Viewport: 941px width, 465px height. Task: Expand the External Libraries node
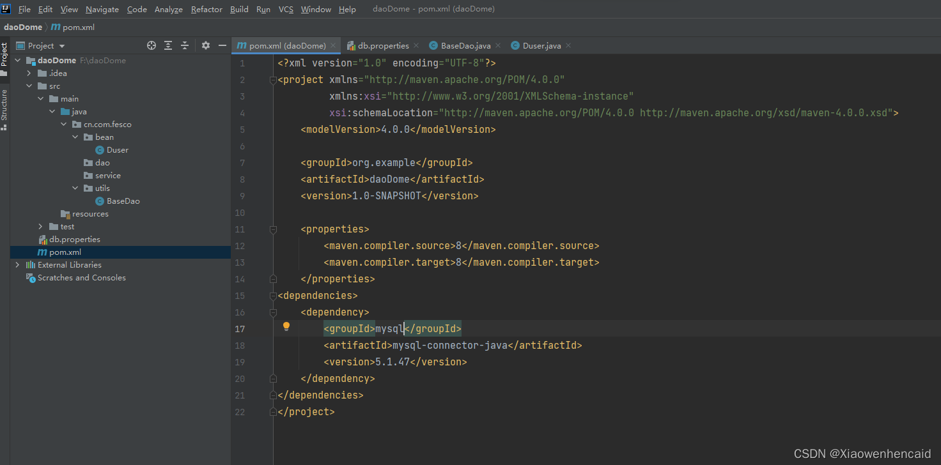pyautogui.click(x=17, y=264)
